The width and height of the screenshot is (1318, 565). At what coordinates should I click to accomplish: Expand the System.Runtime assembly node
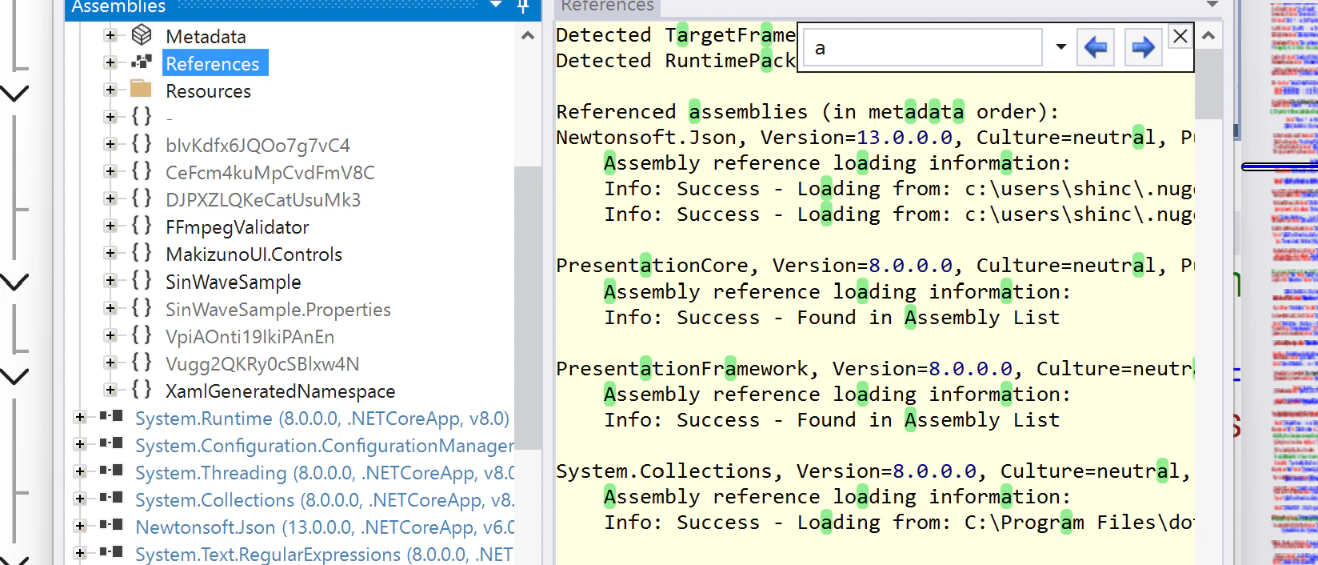point(79,417)
